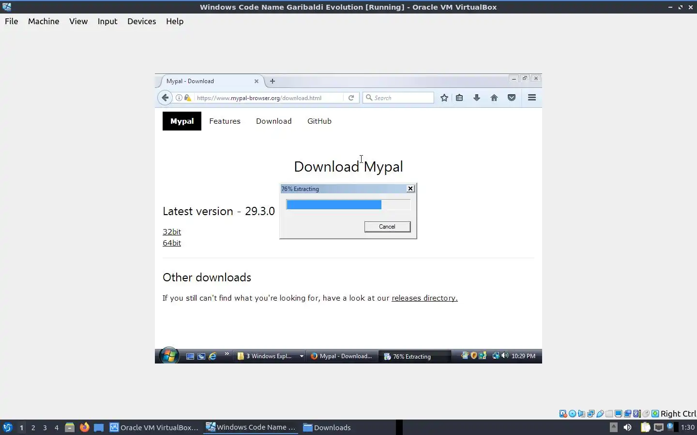Open VirtualBox Machine menu
This screenshot has width=697, height=435.
point(44,21)
